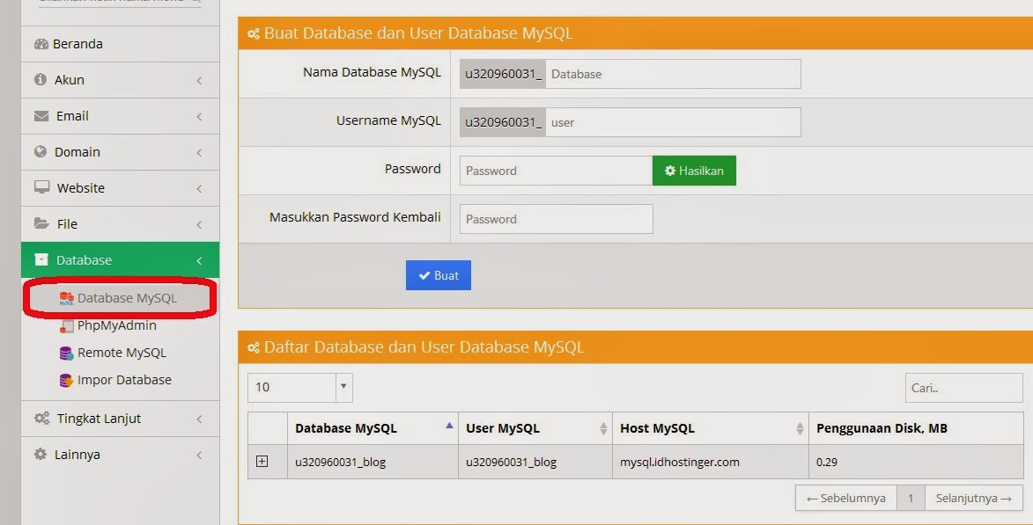Focus the Cari search box
This screenshot has height=525, width=1033.
tap(963, 388)
